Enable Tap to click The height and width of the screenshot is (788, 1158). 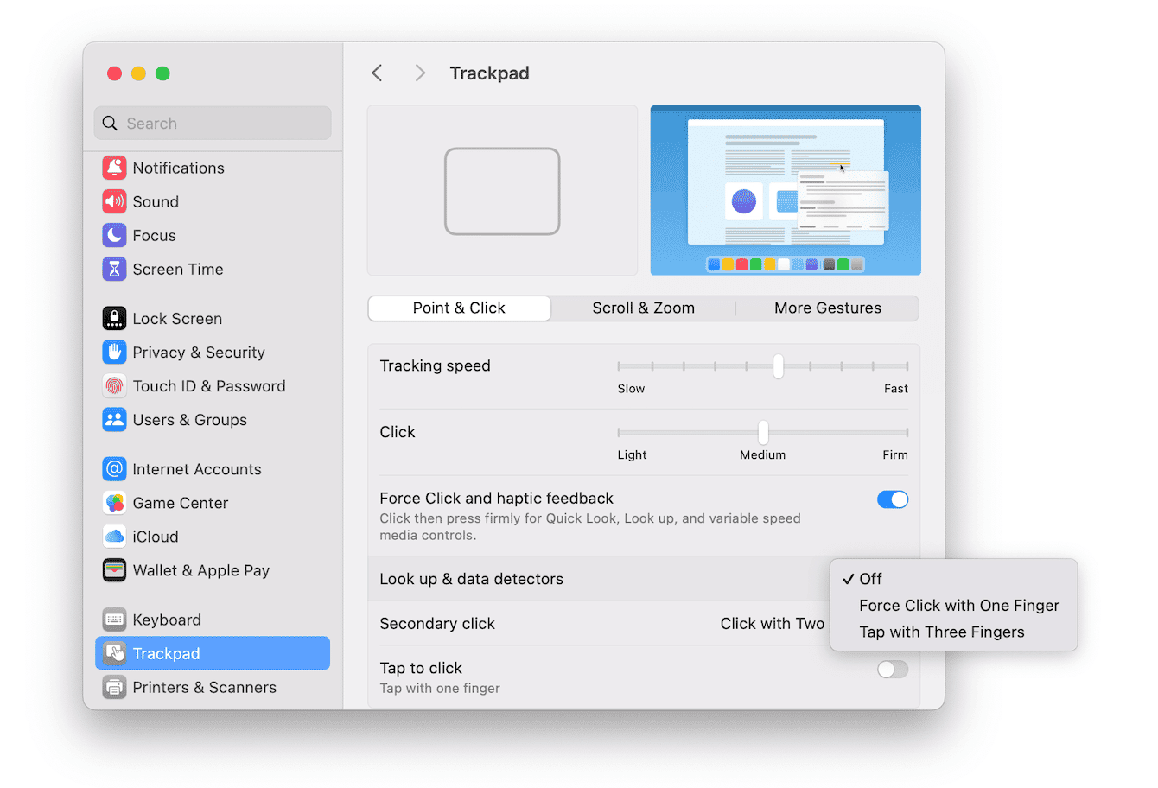pos(893,669)
